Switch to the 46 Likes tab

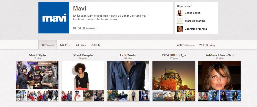(81, 45)
